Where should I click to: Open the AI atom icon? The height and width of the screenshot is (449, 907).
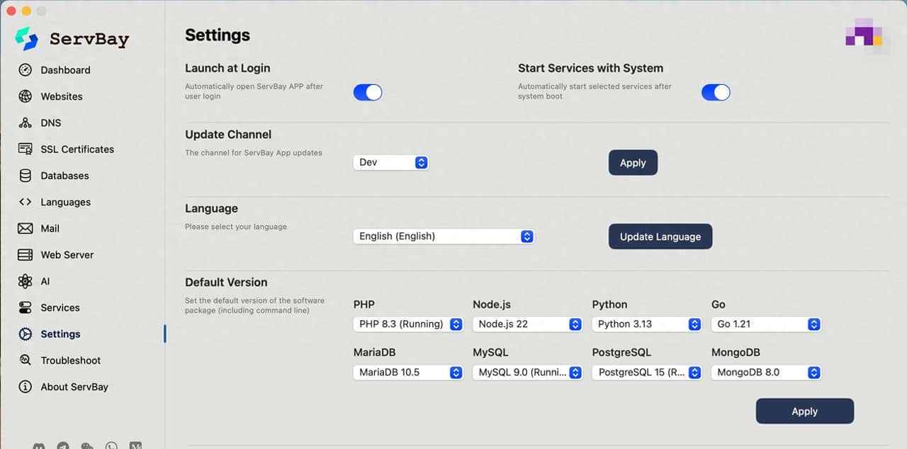click(26, 281)
